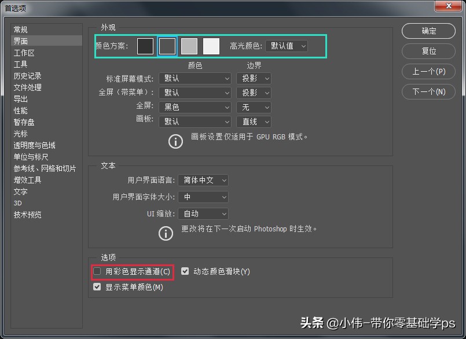Open the 标准屏幕模式 color dropdown

(195, 78)
